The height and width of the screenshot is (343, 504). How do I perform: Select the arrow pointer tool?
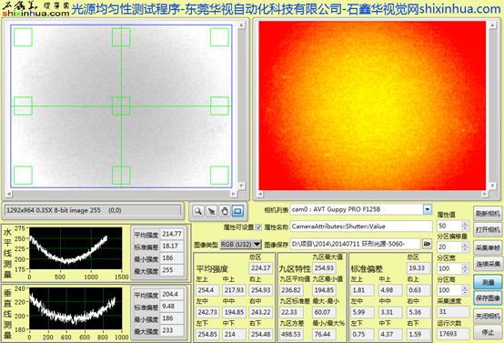(211, 211)
